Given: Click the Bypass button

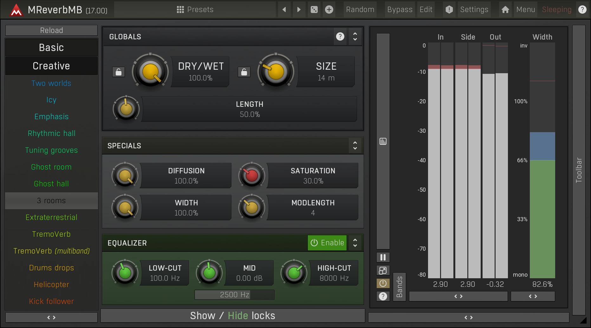Looking at the screenshot, I should point(400,10).
